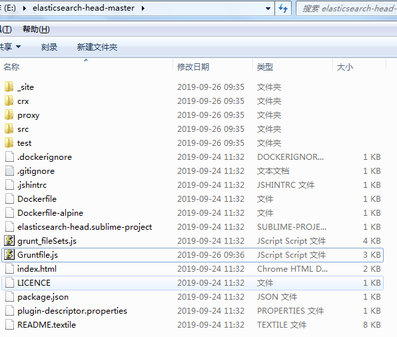The width and height of the screenshot is (397, 337).
Task: Sort by the 名称 column header
Action: [87, 67]
